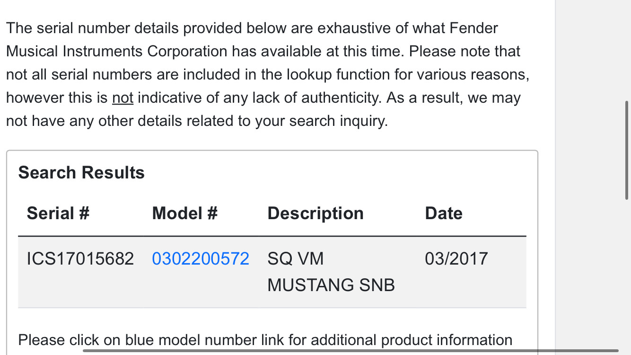Click the "Fender Musical Instruments Corporation" text

pyautogui.click(x=251, y=40)
